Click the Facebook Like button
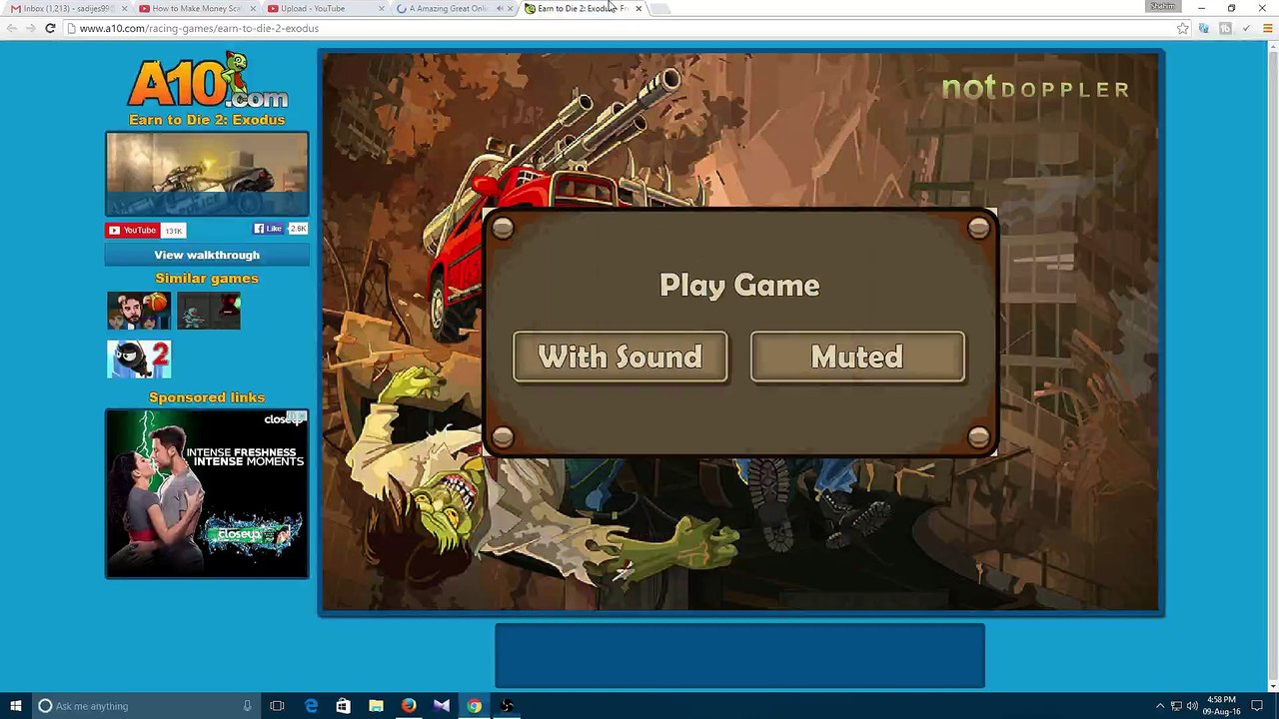 coord(268,229)
